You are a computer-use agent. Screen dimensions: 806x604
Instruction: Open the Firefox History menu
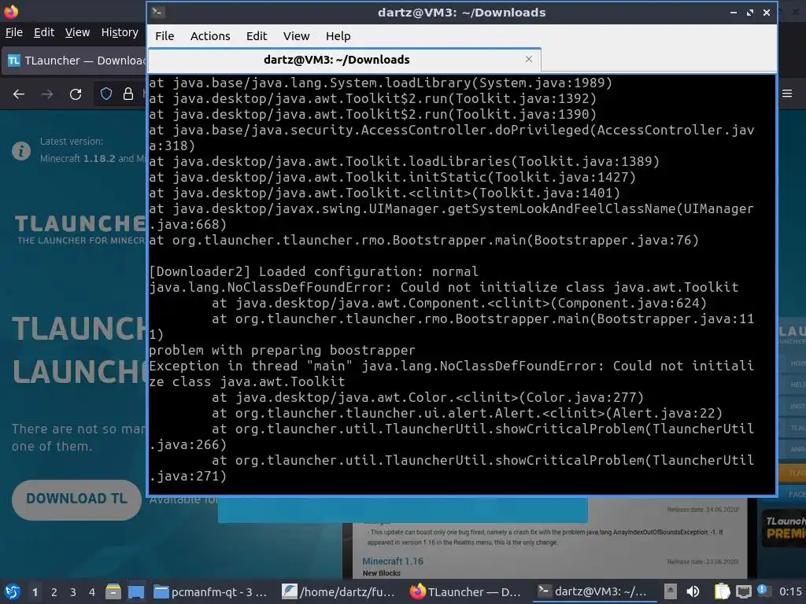120,32
